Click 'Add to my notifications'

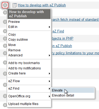pos(29,68)
